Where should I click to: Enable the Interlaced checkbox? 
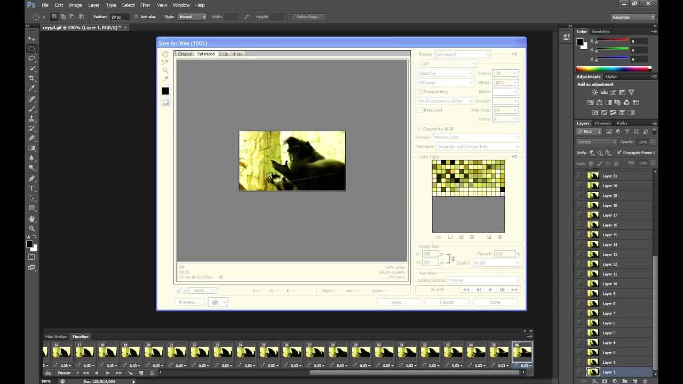click(420, 110)
